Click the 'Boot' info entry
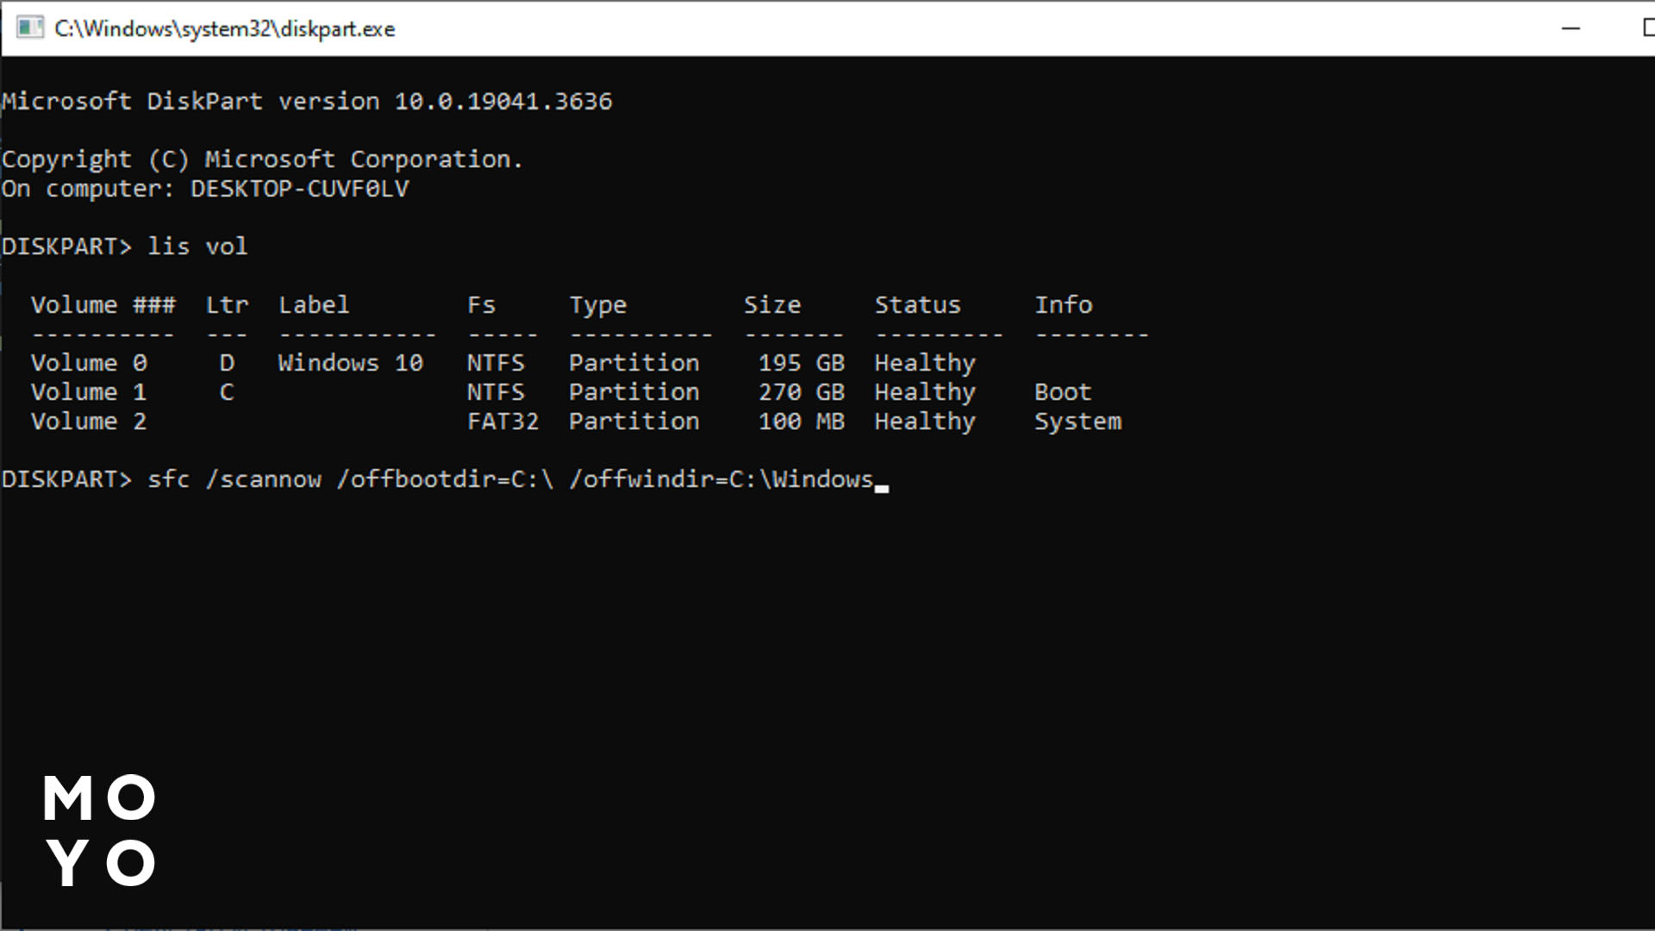 (1063, 392)
